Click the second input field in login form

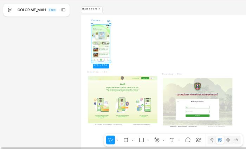pos(198,111)
